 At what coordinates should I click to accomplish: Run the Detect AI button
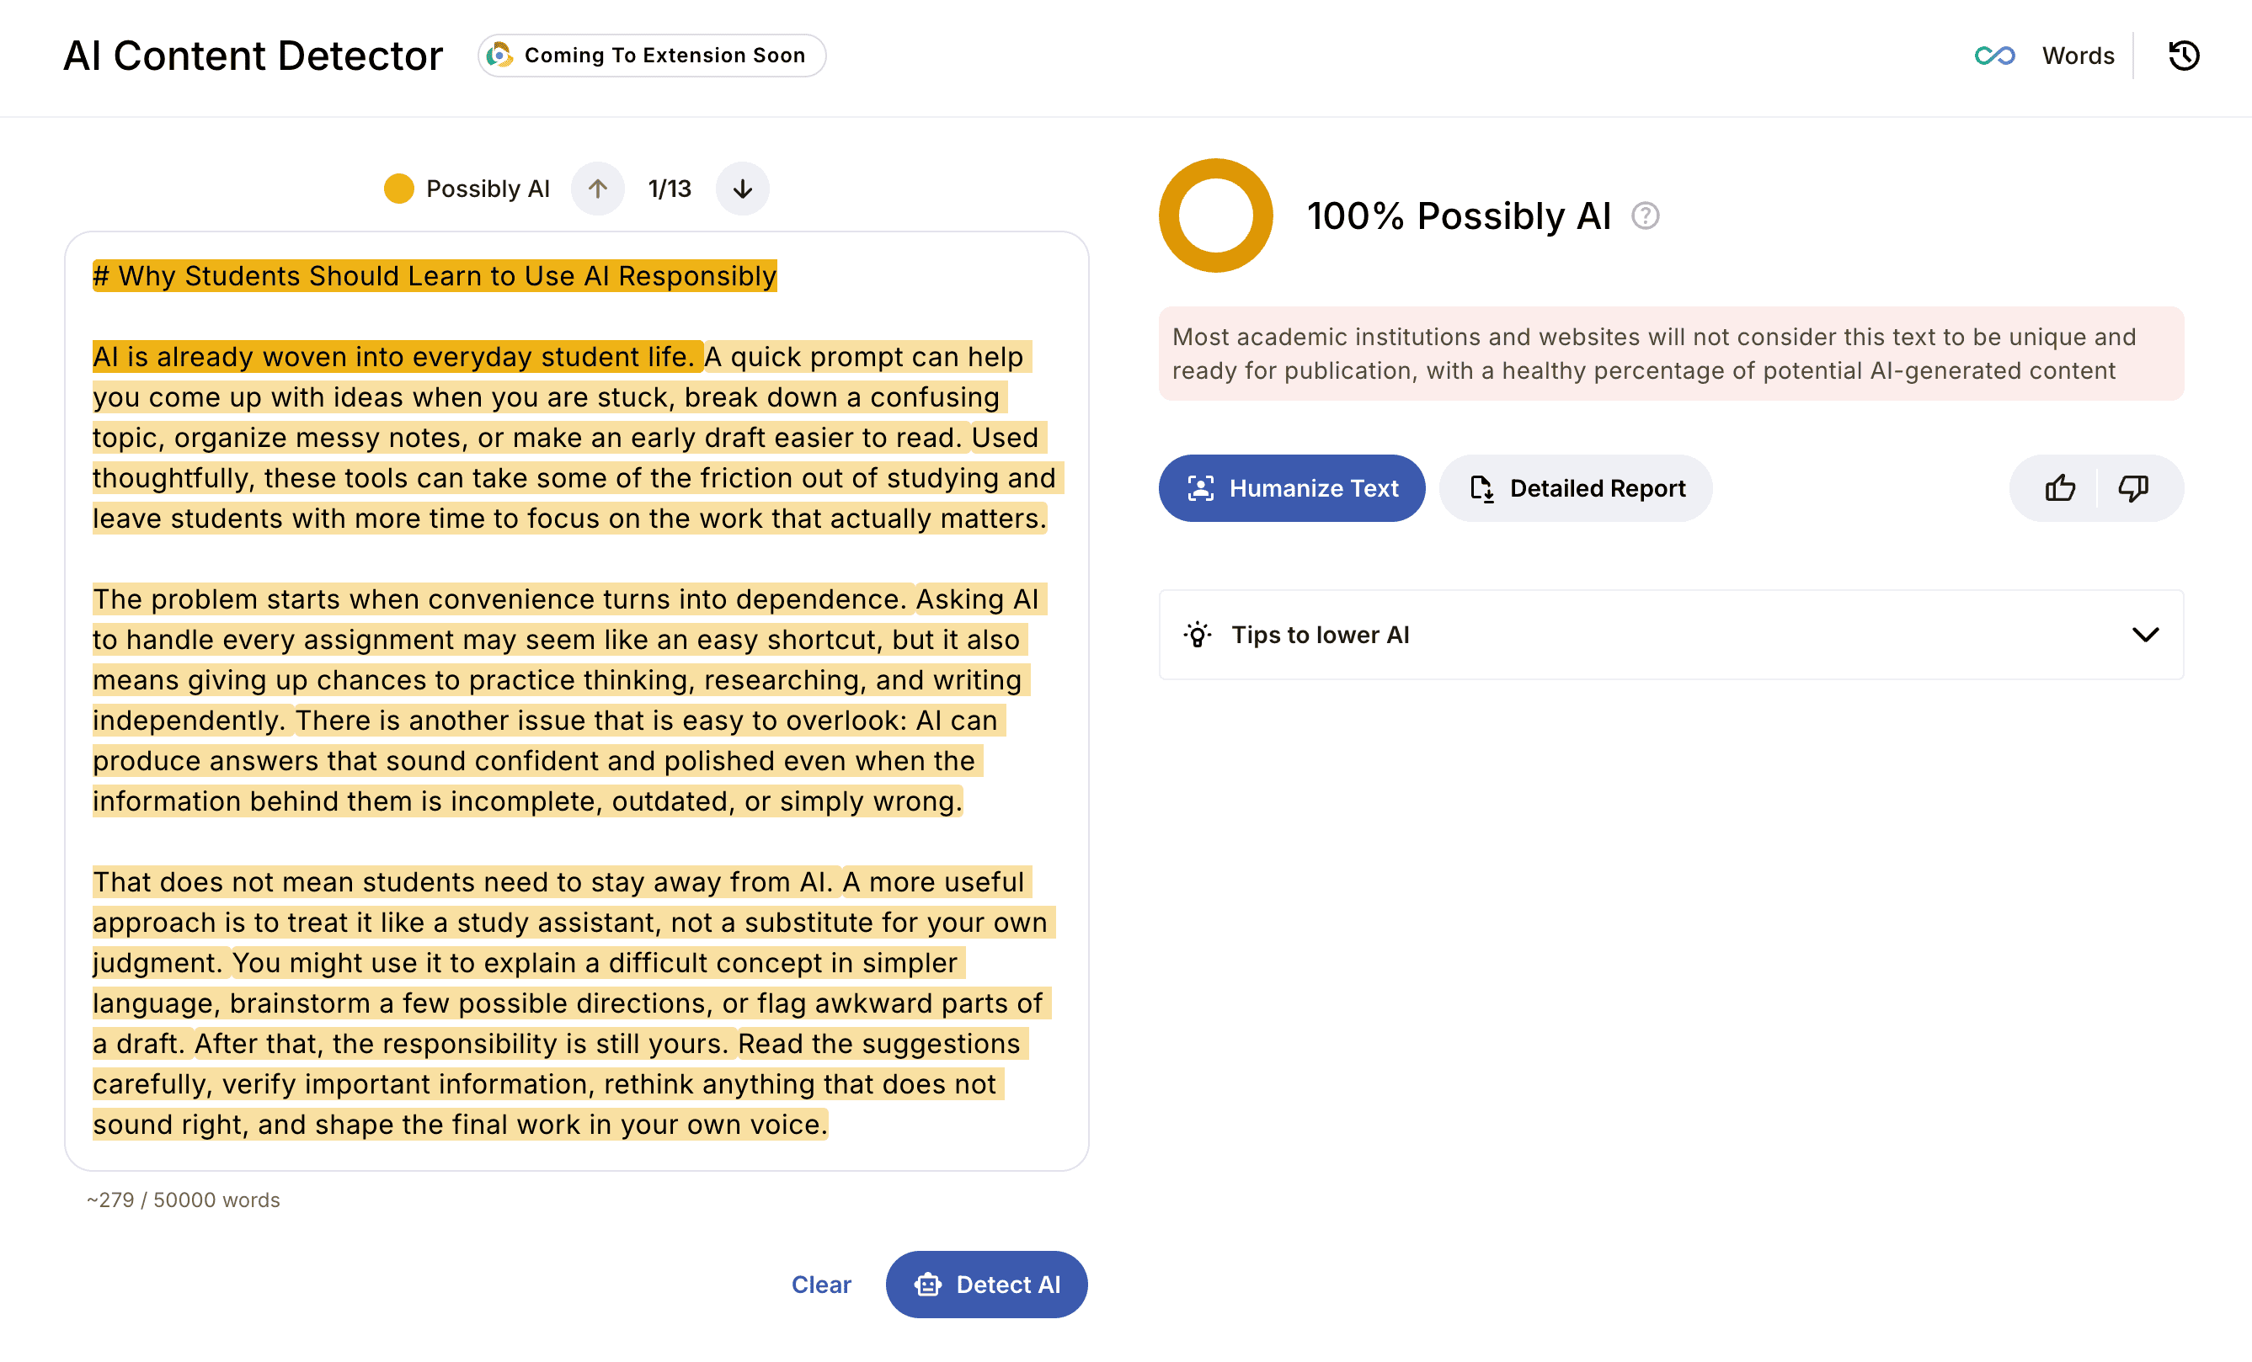(986, 1285)
